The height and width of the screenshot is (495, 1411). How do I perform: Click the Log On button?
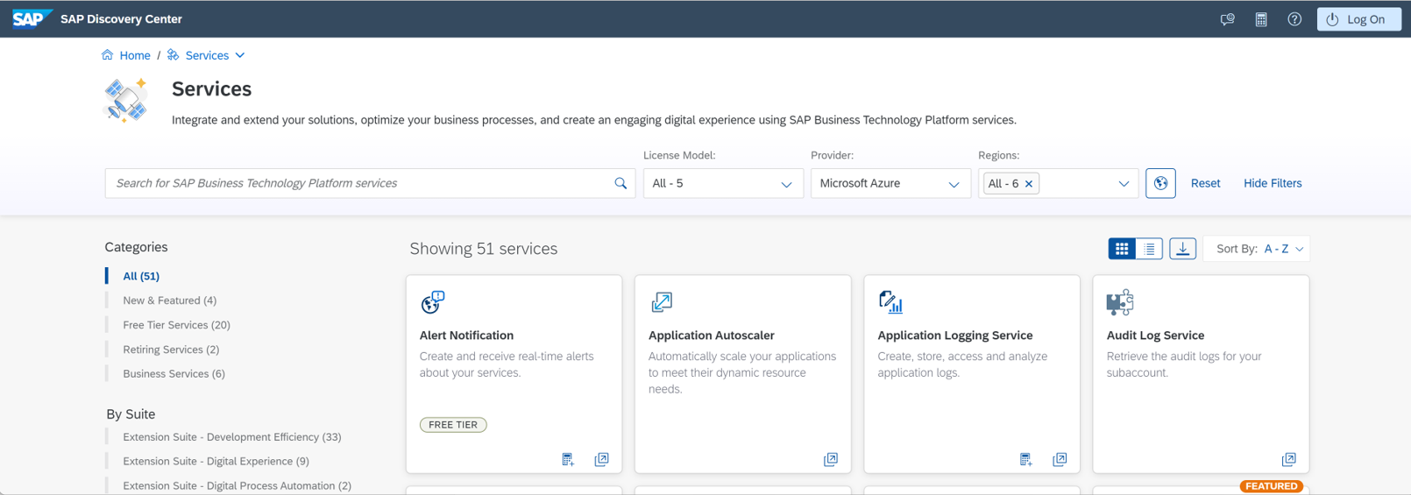point(1358,19)
